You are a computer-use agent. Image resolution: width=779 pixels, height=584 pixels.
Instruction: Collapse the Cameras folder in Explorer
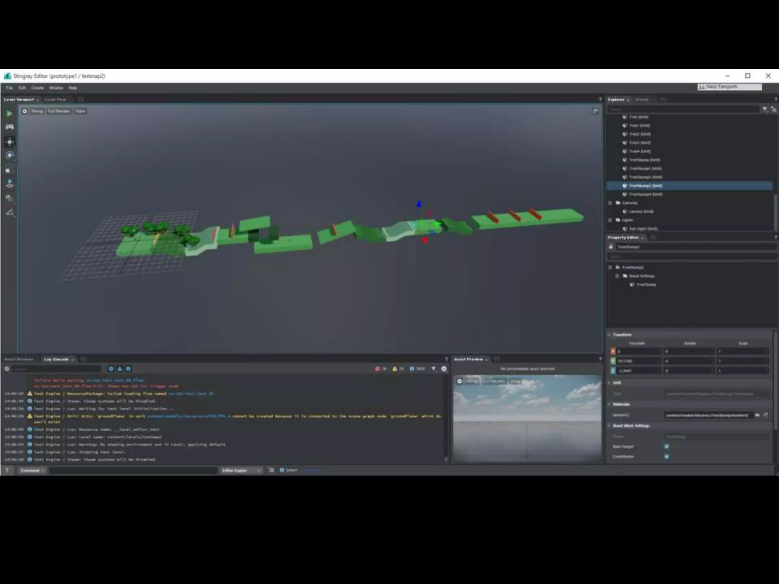610,203
